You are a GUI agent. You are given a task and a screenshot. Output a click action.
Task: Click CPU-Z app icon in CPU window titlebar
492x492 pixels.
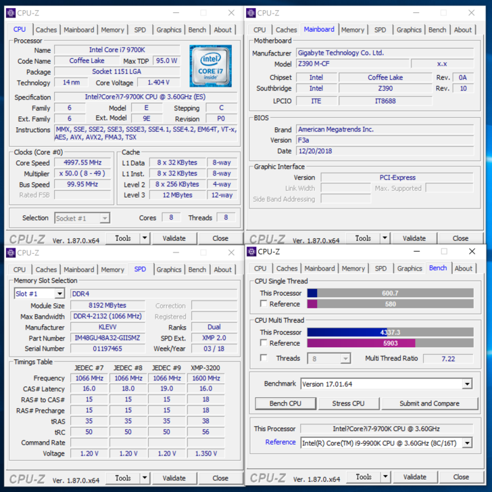[11, 13]
